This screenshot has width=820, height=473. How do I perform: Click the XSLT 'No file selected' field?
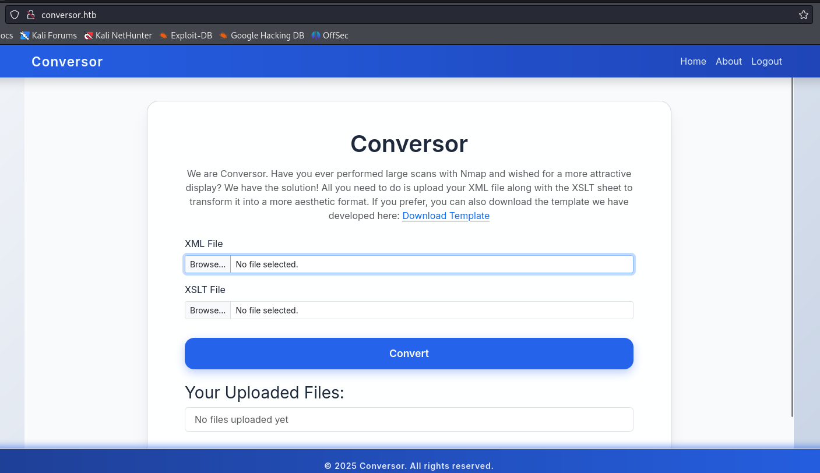point(431,310)
